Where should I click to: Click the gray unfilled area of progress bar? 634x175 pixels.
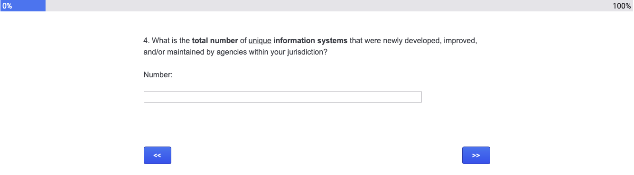coord(327,6)
